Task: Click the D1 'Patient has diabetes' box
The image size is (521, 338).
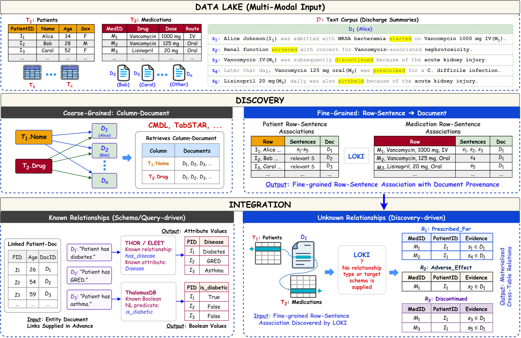Action: 89,253
